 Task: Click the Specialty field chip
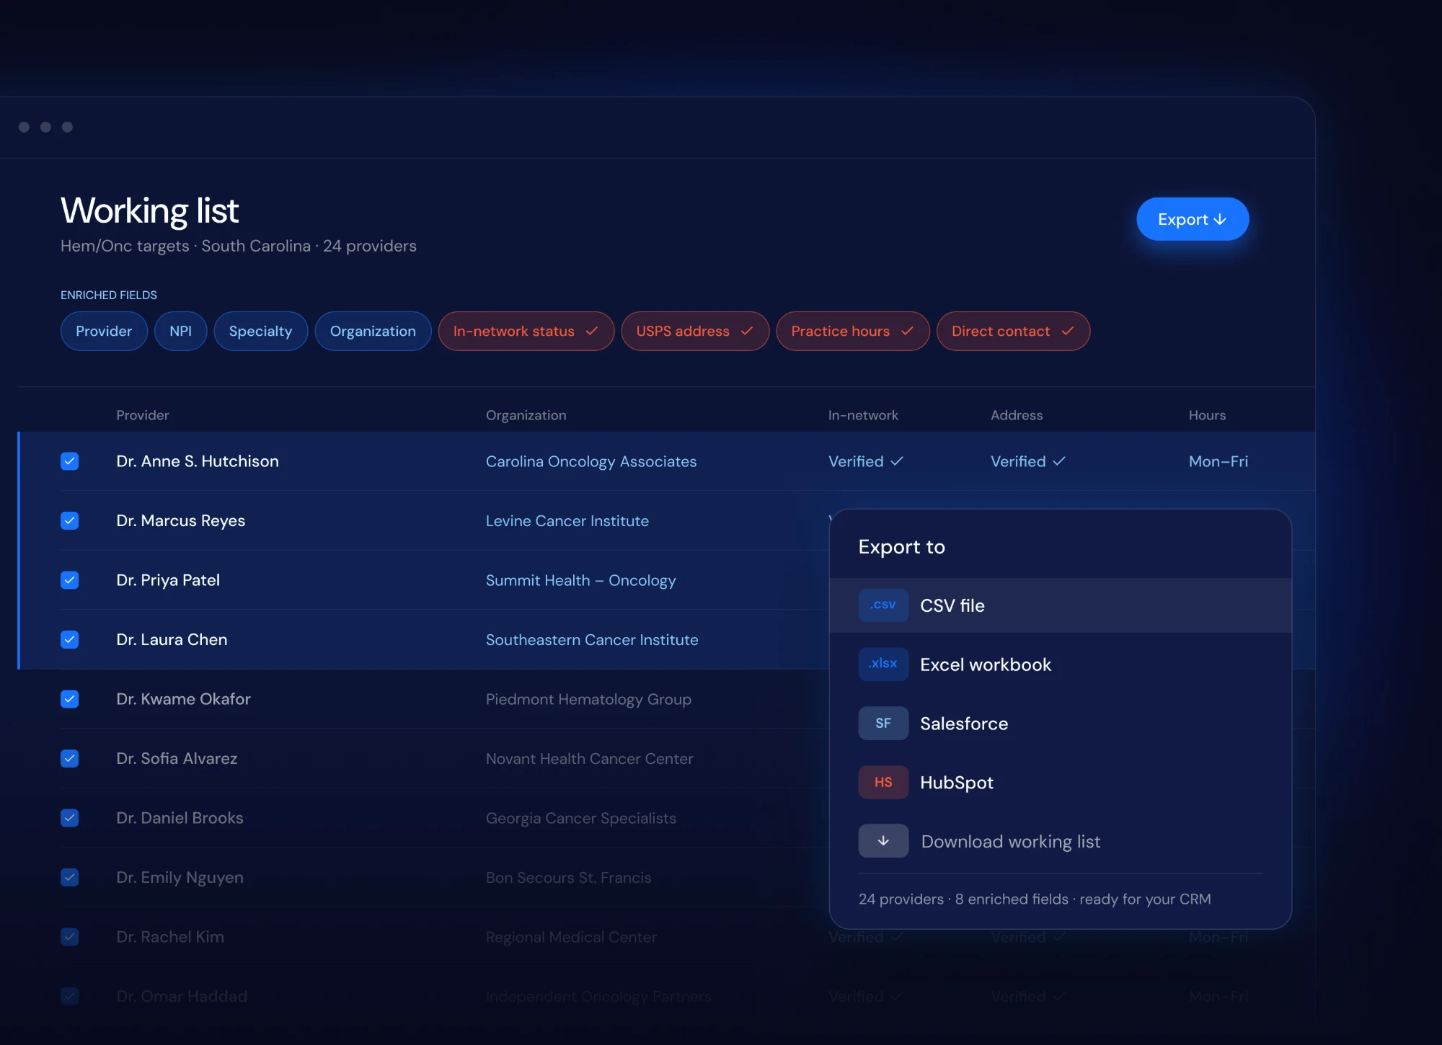[x=260, y=331]
